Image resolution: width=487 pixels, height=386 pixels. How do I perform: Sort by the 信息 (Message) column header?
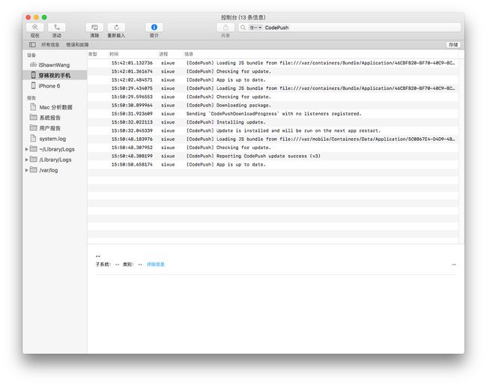[x=189, y=54]
